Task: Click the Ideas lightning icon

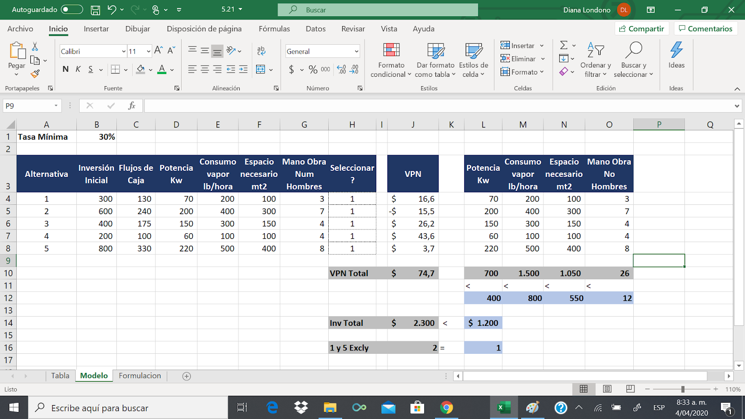Action: [x=676, y=57]
